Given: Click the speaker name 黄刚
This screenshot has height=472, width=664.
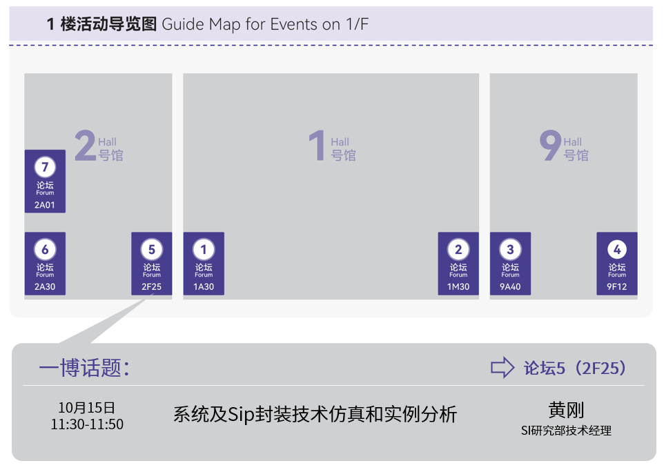Looking at the screenshot, I should 567,411.
